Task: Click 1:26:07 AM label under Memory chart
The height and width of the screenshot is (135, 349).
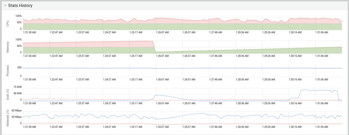Action: [x=162, y=56]
